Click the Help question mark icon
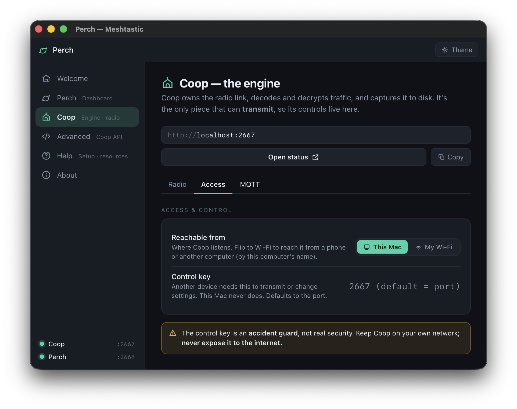Image resolution: width=517 pixels, height=409 pixels. pyautogui.click(x=46, y=156)
